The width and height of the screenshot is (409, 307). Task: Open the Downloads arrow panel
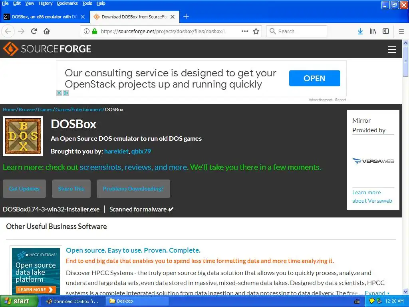point(360,31)
